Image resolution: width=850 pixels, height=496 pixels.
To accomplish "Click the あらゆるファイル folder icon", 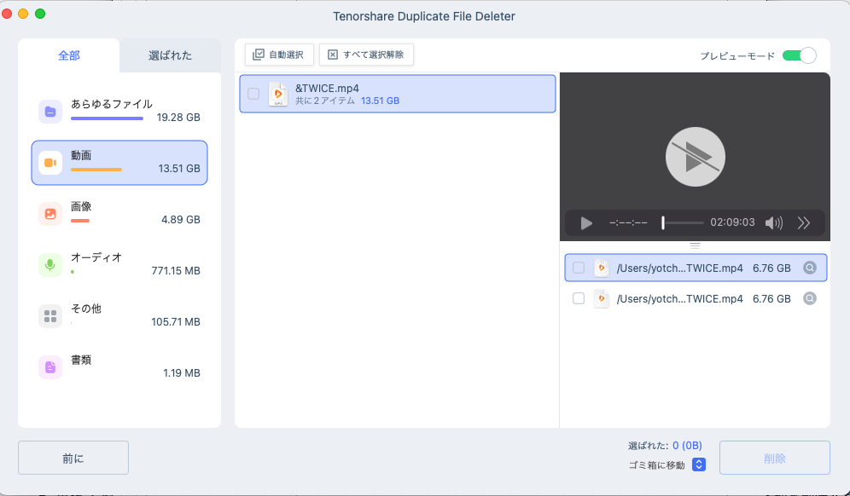I will click(x=49, y=112).
